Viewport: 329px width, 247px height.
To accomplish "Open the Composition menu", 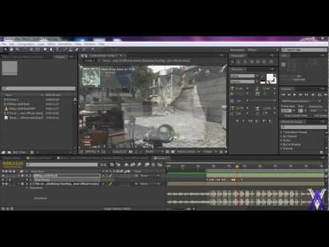I will point(26,44).
